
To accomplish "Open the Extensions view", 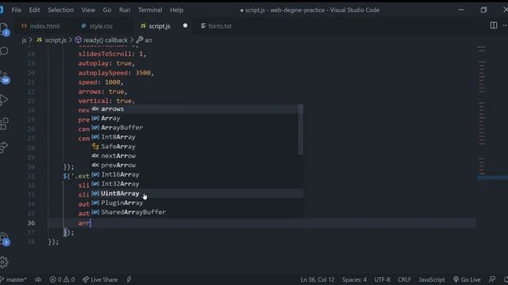I will pyautogui.click(x=4, y=123).
